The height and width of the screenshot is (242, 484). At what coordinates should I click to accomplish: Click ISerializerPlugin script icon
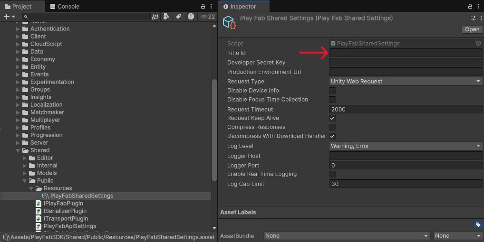pos(39,211)
